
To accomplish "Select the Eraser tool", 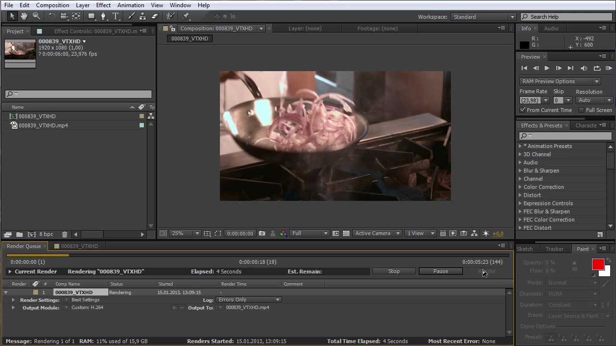I will point(154,16).
